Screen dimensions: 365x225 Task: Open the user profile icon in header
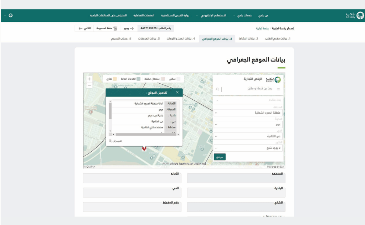pos(10,16)
